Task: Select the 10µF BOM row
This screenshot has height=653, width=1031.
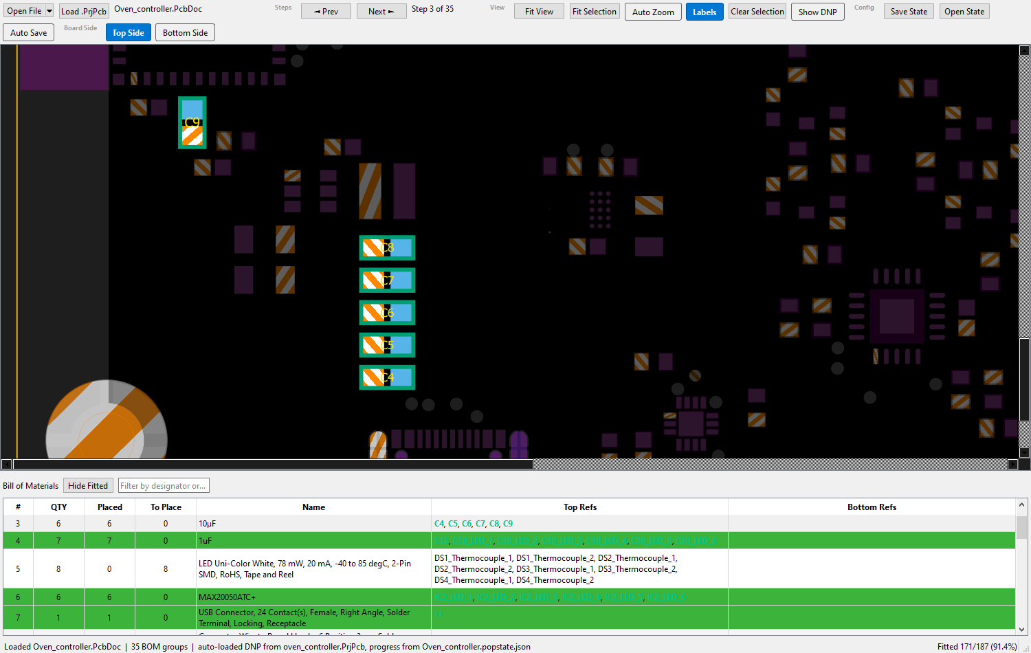Action: (509, 523)
